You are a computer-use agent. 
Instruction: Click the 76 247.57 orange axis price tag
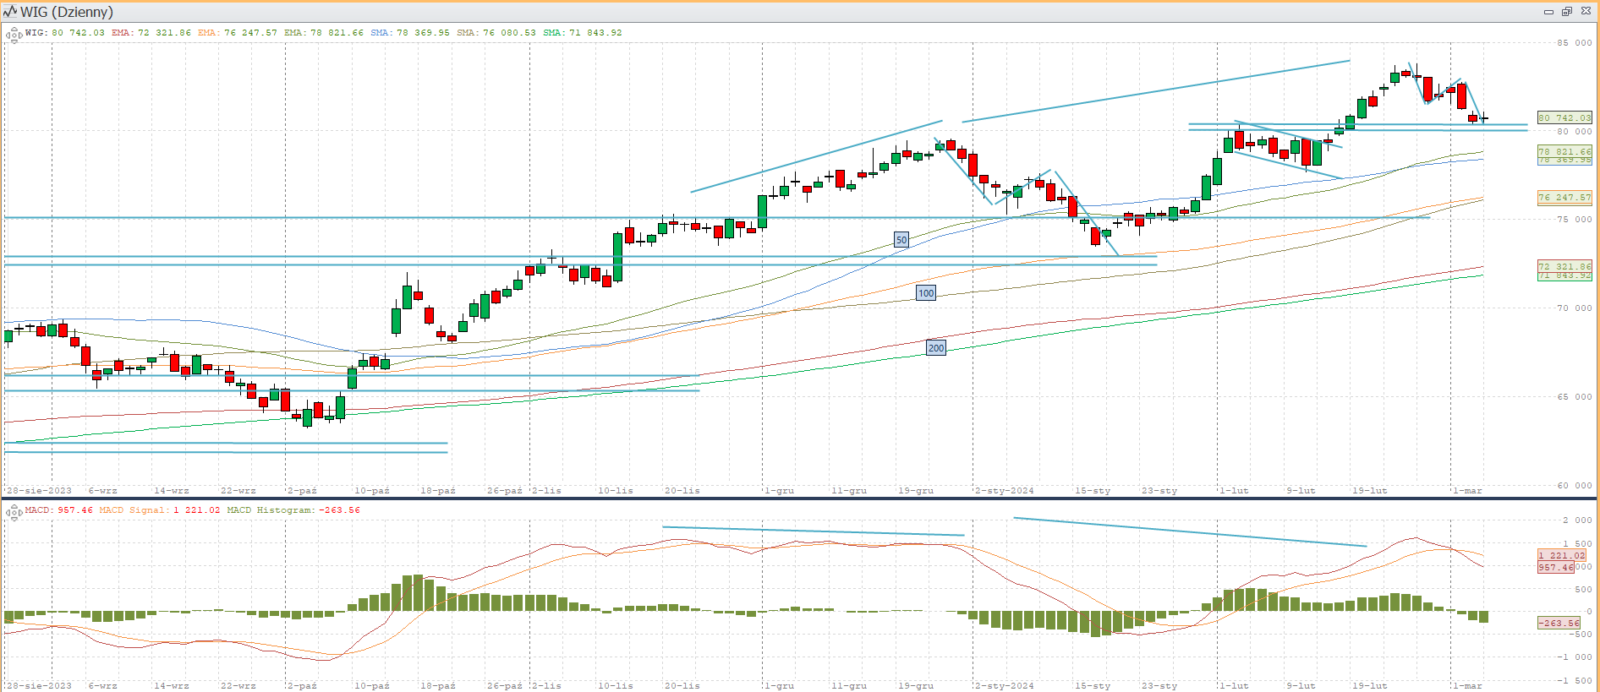click(x=1564, y=198)
